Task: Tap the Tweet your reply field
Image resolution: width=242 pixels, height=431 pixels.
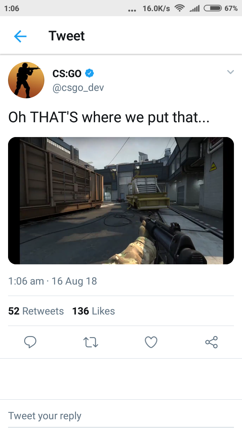Action: pyautogui.click(x=121, y=416)
